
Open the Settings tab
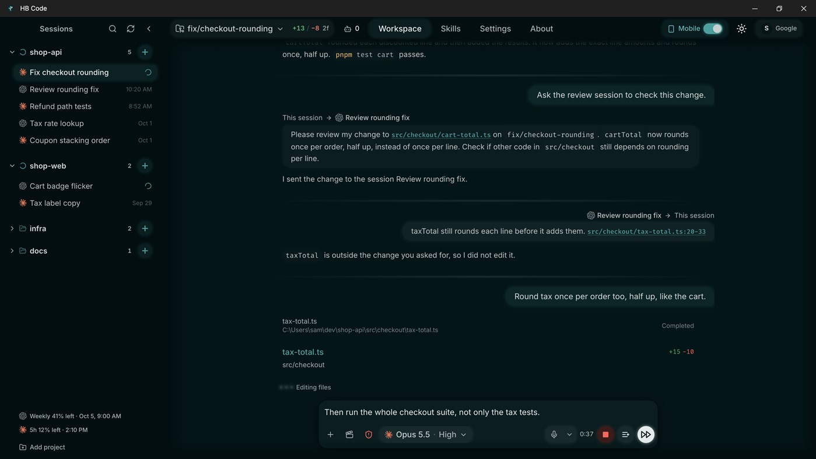point(495,29)
